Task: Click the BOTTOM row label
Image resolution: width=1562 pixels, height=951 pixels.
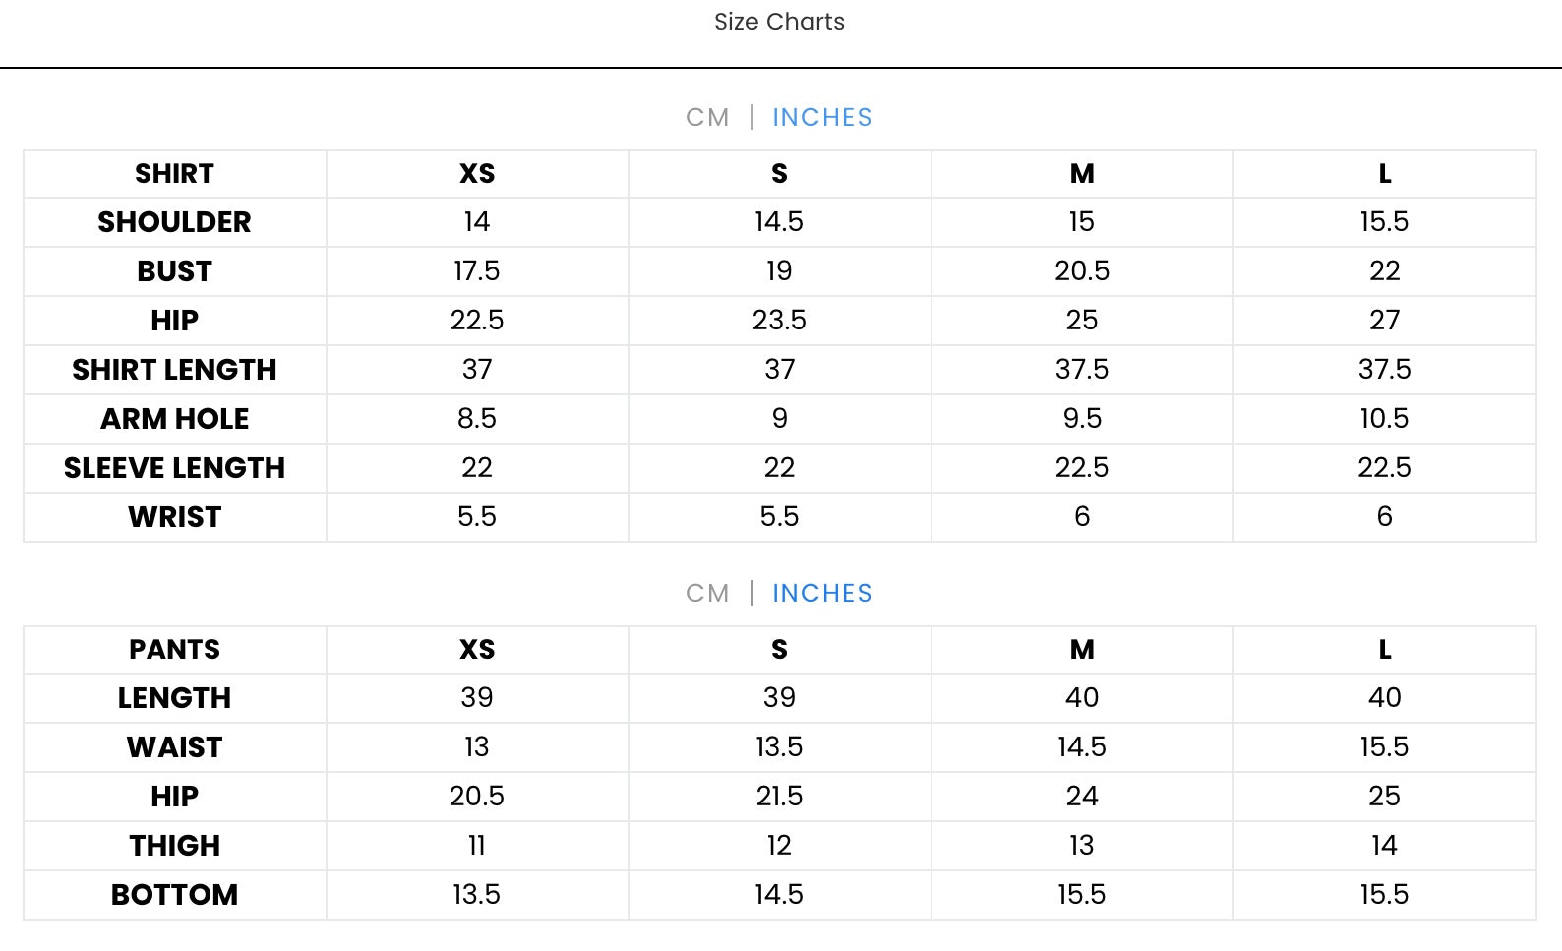Action: pyautogui.click(x=174, y=895)
